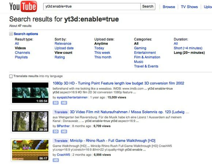
Task: Click the 3D badge under Turning Point video
Action: point(56,103)
